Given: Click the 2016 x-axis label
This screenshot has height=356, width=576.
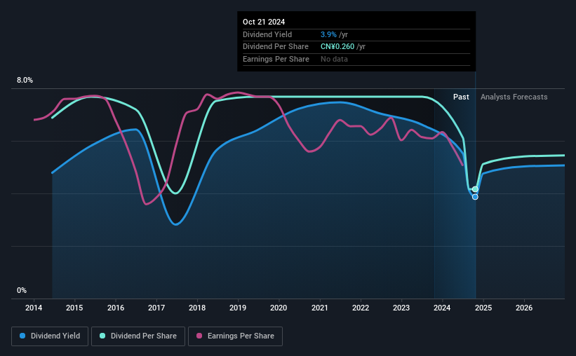Looking at the screenshot, I should tap(116, 308).
